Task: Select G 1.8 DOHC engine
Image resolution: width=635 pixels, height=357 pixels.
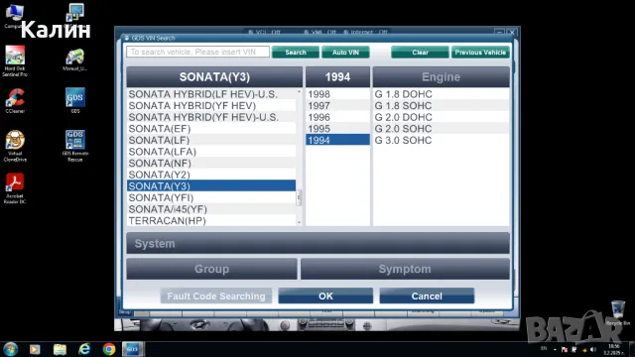Action: (x=441, y=94)
